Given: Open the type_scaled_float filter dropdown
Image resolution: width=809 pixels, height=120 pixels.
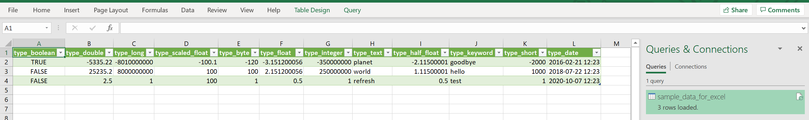Looking at the screenshot, I should tap(214, 53).
